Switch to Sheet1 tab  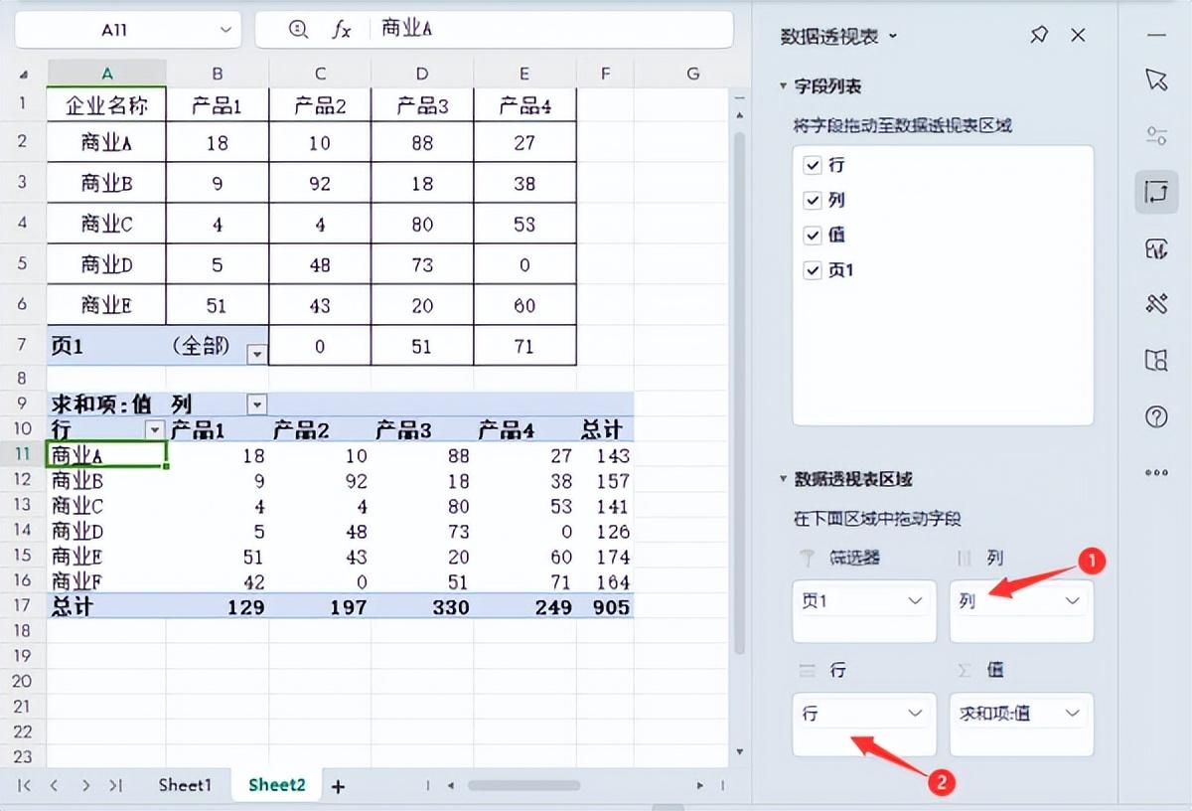[x=185, y=785]
